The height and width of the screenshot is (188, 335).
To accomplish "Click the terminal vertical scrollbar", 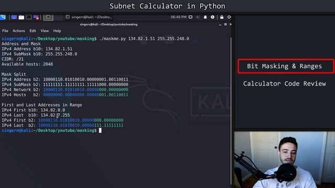I will 231,111.
